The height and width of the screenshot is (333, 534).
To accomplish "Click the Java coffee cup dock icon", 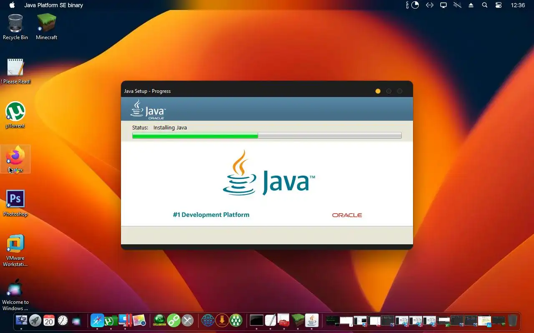I will click(x=312, y=320).
